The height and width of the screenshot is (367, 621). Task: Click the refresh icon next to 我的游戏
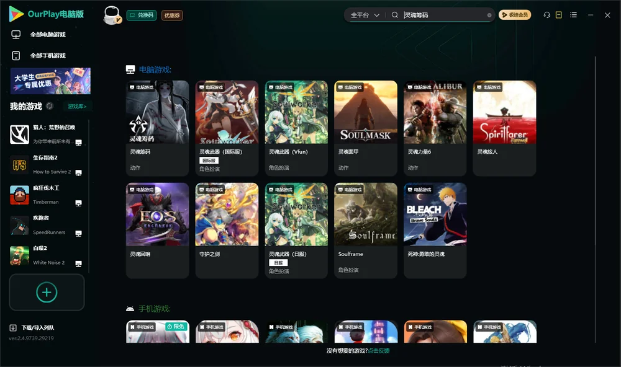[x=50, y=106]
